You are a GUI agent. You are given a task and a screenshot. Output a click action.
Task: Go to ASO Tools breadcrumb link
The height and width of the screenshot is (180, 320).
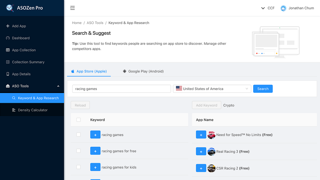click(x=95, y=23)
